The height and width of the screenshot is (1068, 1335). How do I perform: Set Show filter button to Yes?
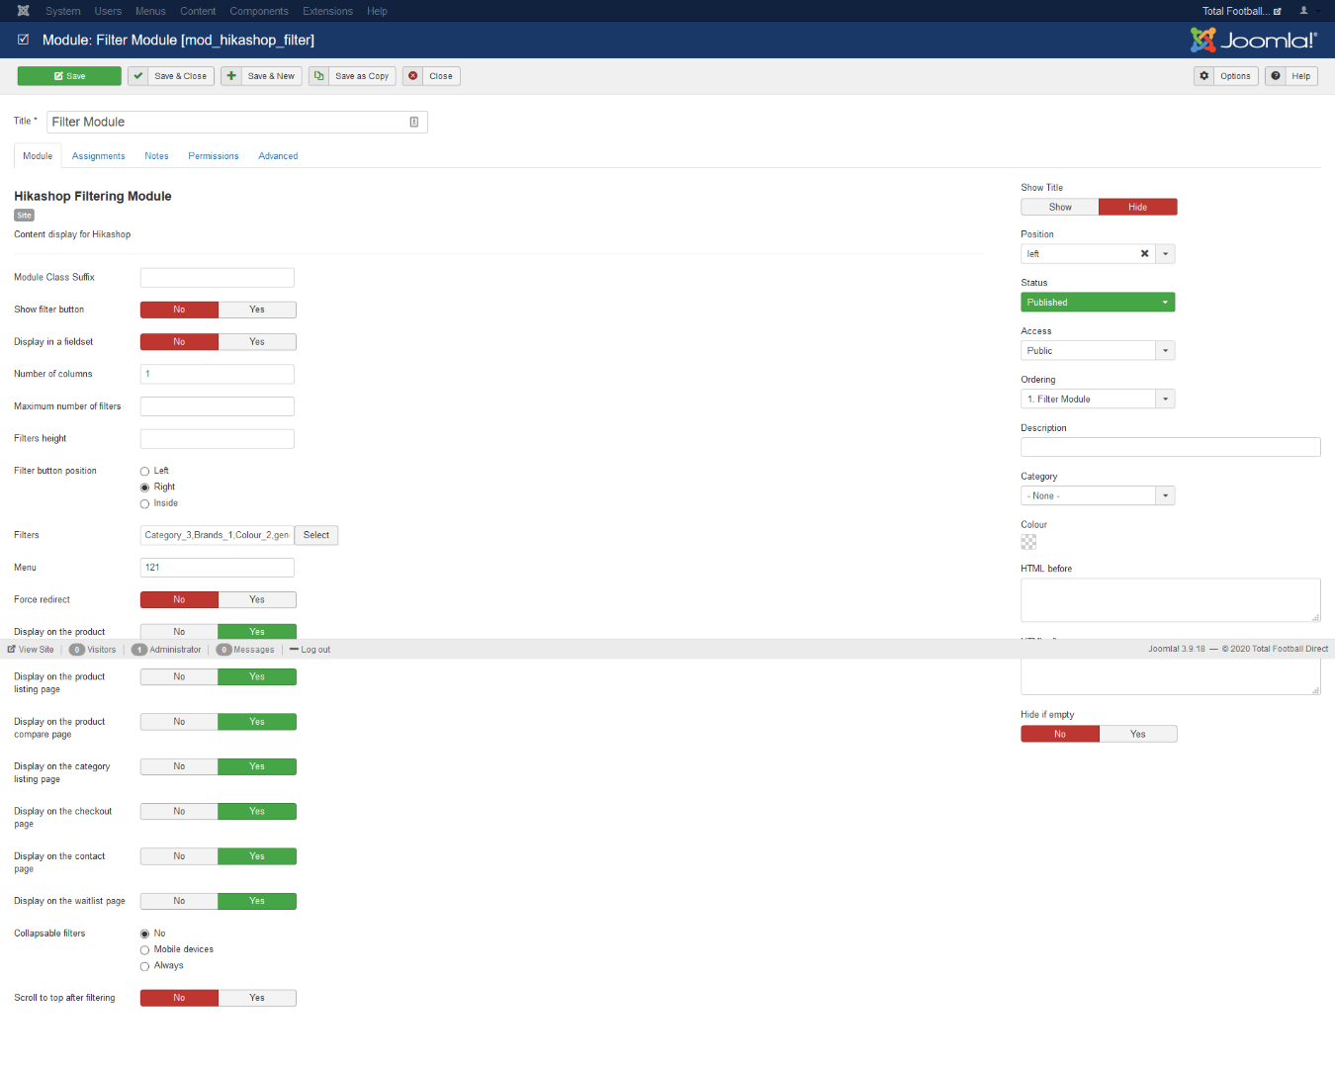pos(257,310)
